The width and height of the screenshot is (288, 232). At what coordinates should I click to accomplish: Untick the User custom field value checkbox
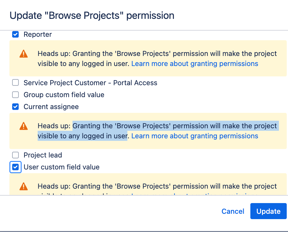(15, 167)
